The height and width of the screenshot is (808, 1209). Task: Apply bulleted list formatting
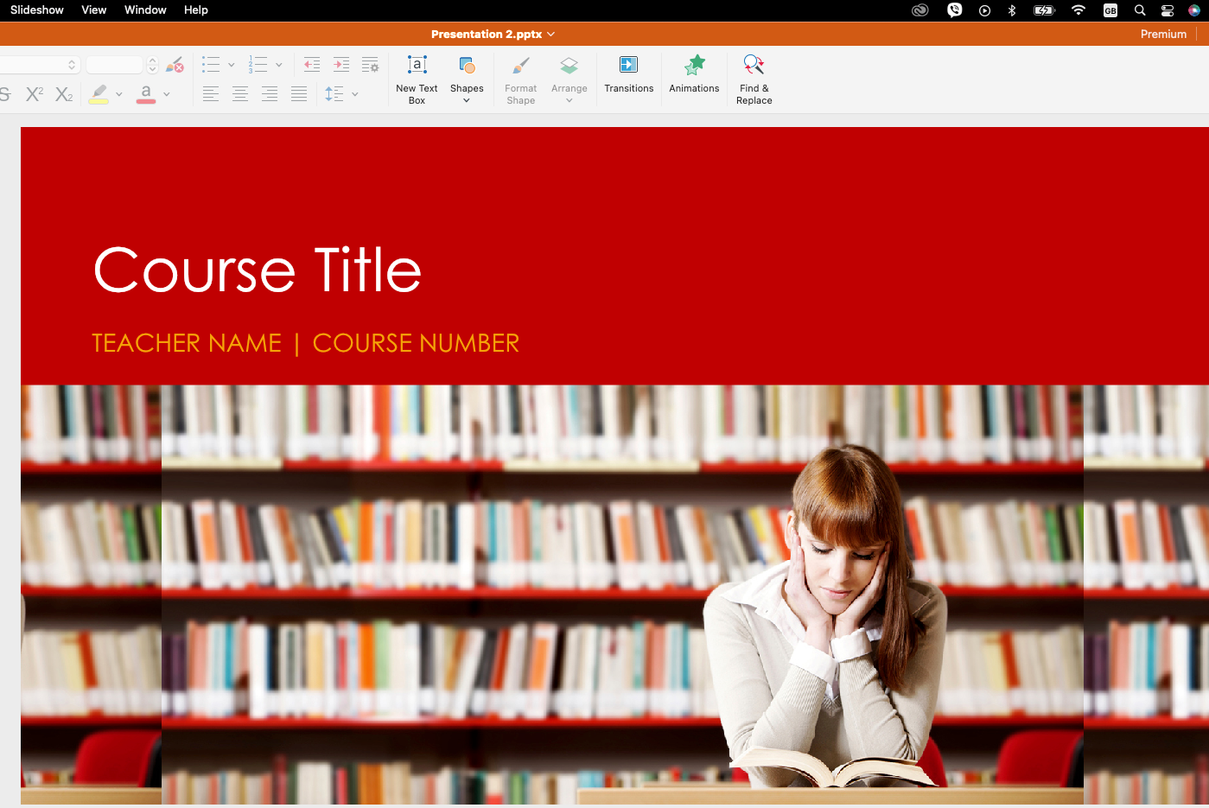[211, 65]
